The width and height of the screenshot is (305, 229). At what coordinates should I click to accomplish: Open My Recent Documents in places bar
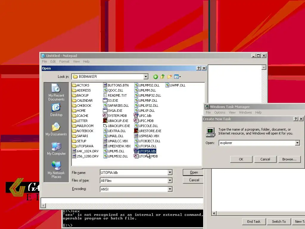coord(56,92)
